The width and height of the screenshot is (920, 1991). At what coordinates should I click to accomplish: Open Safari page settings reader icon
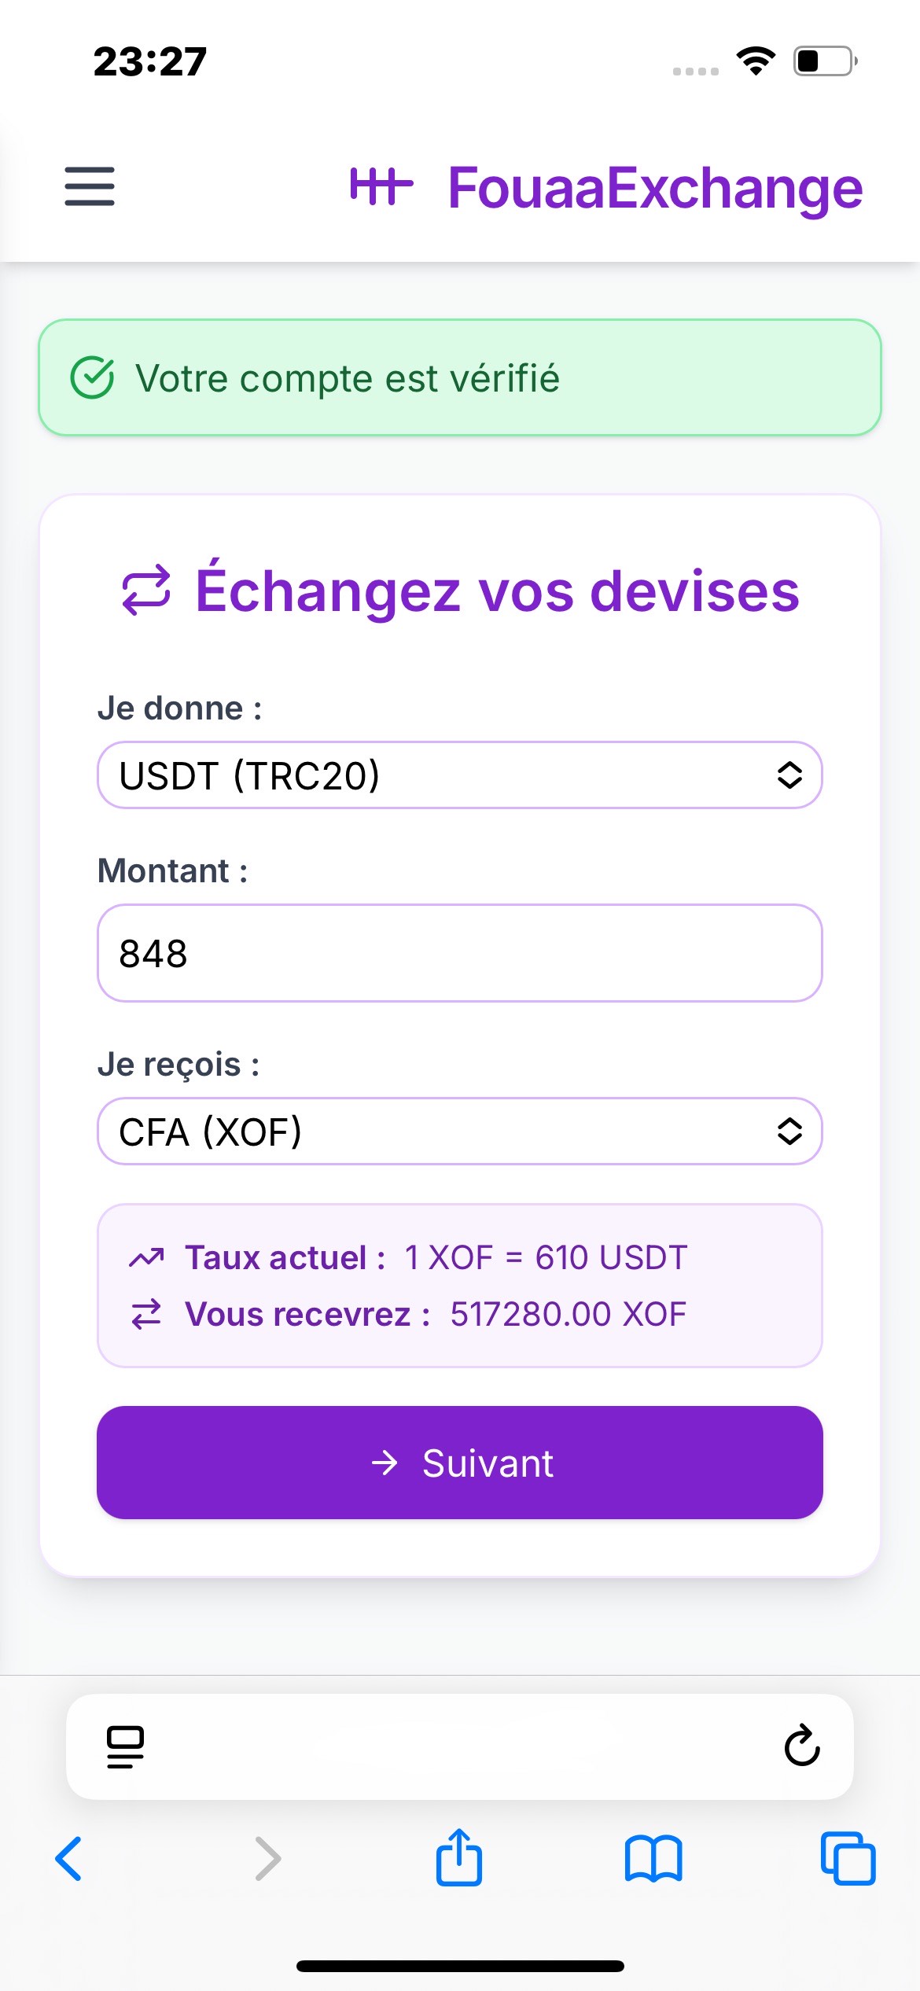(125, 1746)
